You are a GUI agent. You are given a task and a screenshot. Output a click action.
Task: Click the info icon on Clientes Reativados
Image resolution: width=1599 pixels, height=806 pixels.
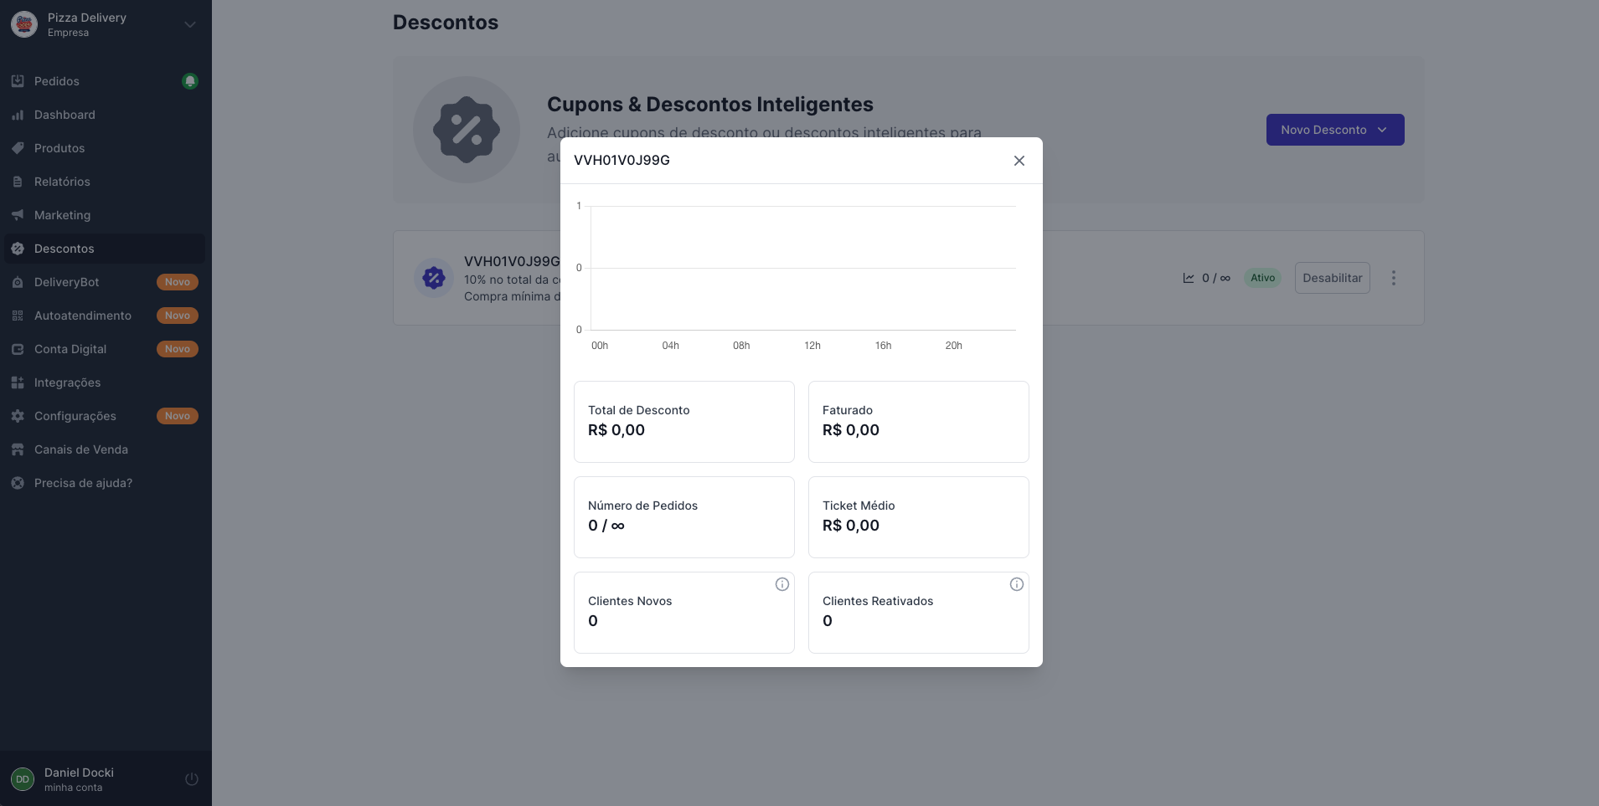pos(1017,584)
